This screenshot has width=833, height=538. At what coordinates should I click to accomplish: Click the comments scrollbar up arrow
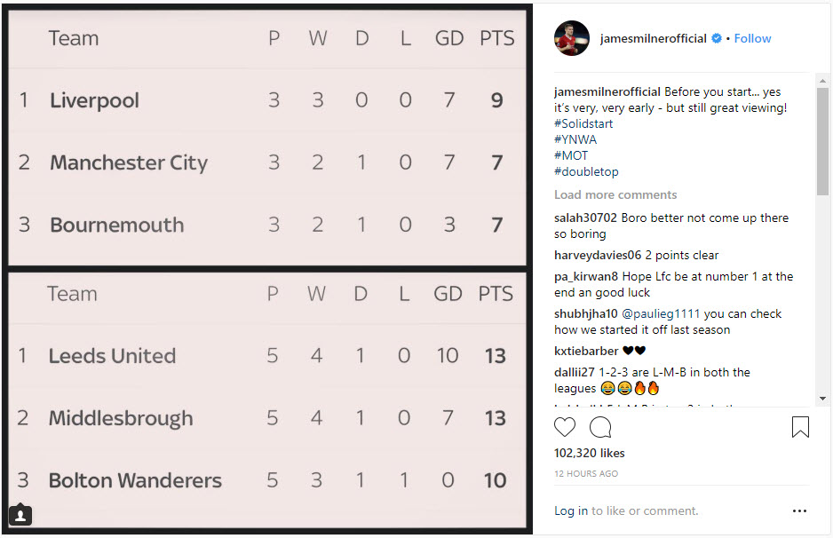click(x=822, y=81)
